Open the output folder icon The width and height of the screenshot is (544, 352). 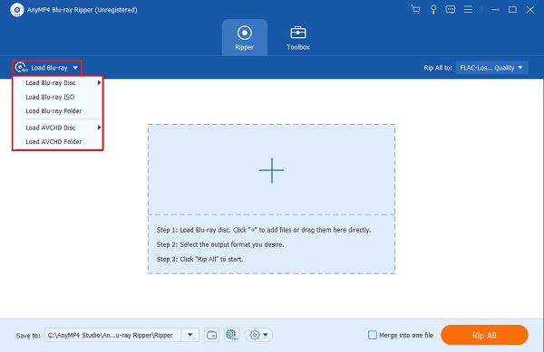click(211, 335)
